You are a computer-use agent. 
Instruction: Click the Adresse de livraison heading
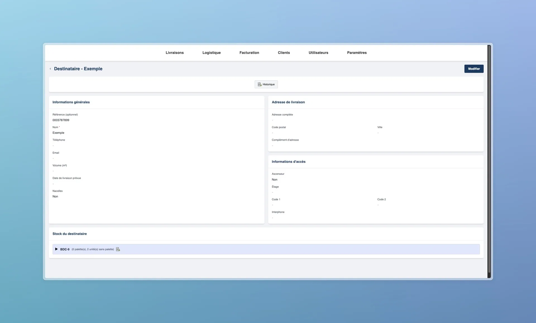point(288,102)
